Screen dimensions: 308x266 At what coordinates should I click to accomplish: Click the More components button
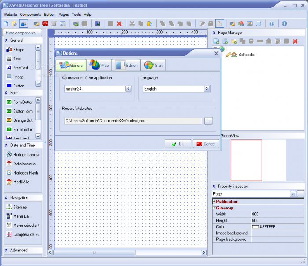click(x=22, y=33)
